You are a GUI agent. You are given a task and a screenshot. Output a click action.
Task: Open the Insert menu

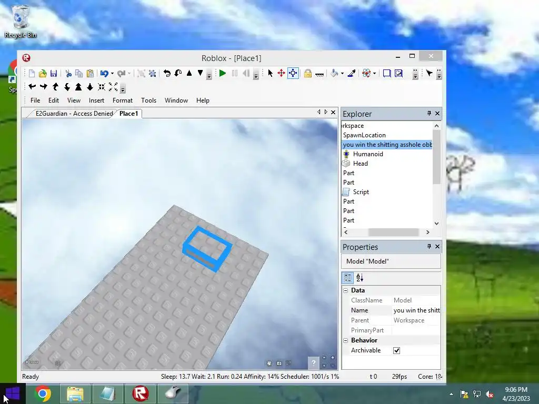click(96, 100)
